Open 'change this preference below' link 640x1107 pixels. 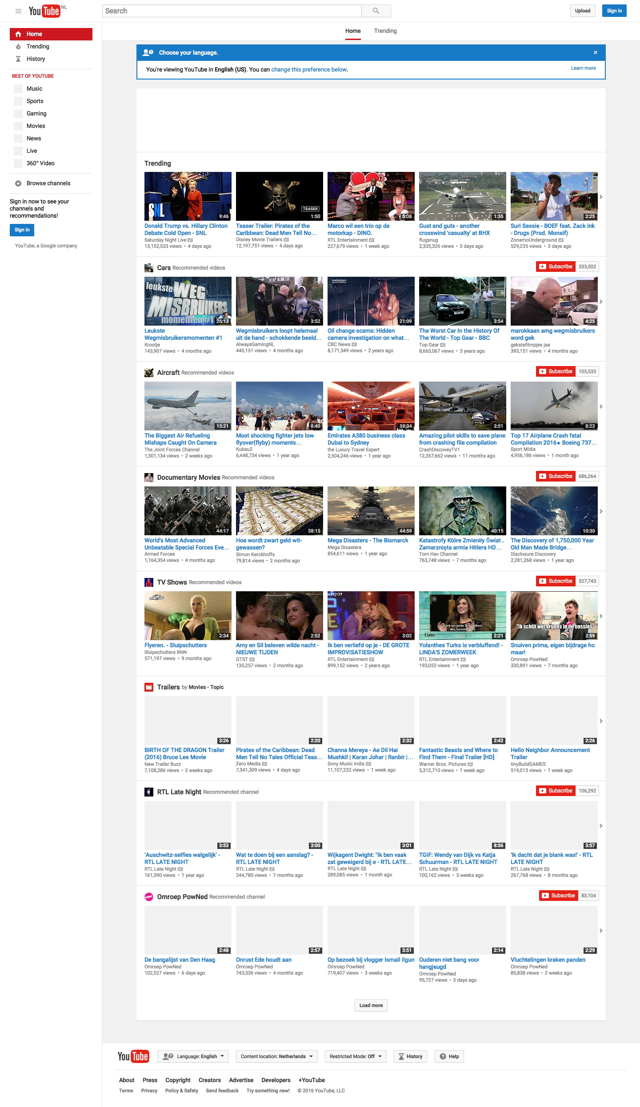coord(309,70)
